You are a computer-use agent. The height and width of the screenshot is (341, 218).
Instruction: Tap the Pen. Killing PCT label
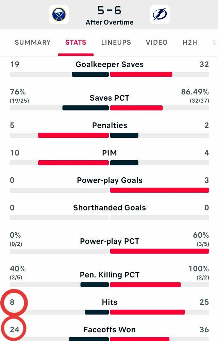click(110, 275)
